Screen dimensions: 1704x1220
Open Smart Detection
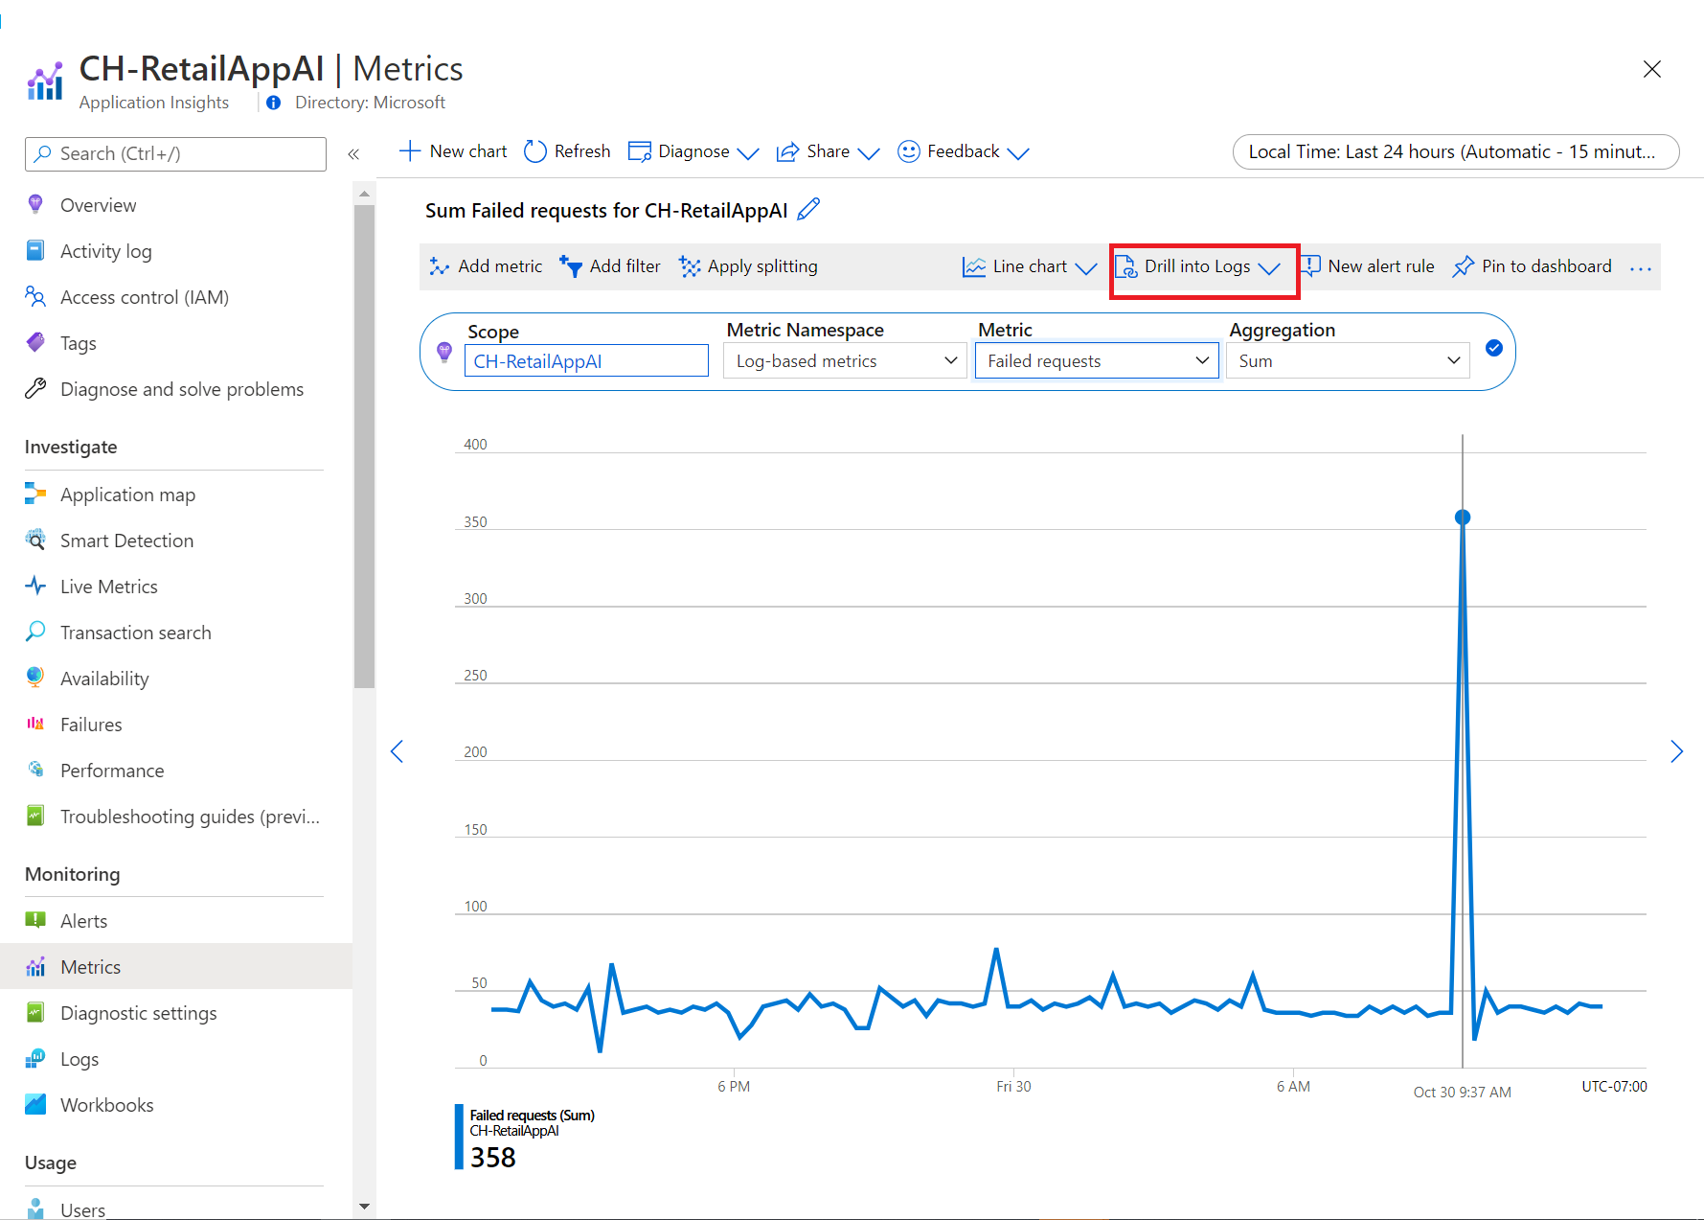coord(125,540)
